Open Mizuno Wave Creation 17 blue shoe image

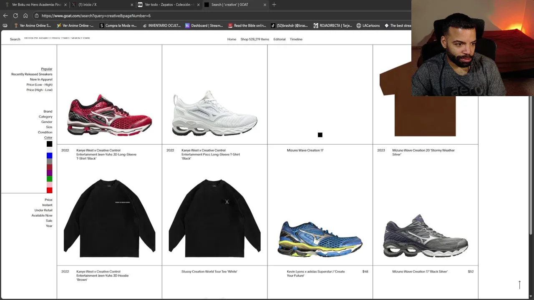point(320,239)
